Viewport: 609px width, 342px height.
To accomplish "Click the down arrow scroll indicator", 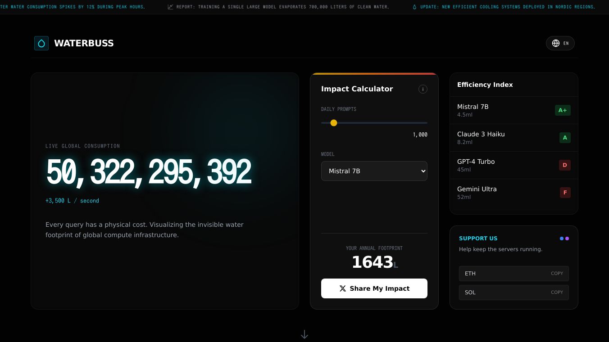I will [x=304, y=334].
